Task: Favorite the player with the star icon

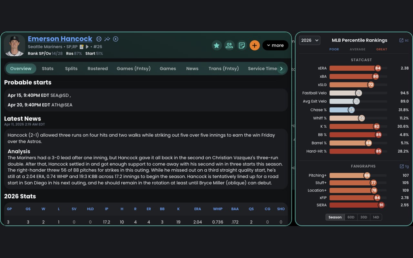Action: 217,45
